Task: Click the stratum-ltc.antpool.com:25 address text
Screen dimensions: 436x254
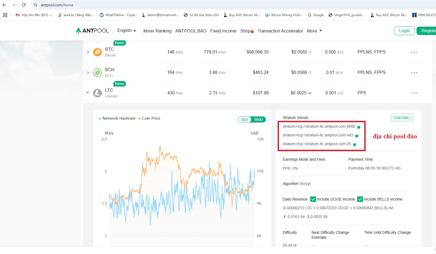Action: pos(317,144)
